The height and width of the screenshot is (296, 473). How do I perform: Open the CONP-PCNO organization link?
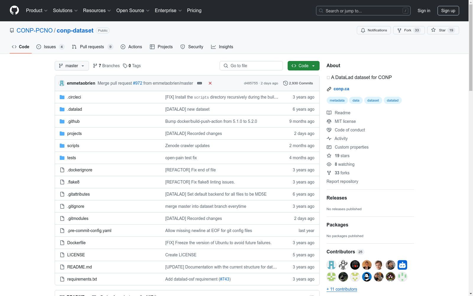click(35, 30)
